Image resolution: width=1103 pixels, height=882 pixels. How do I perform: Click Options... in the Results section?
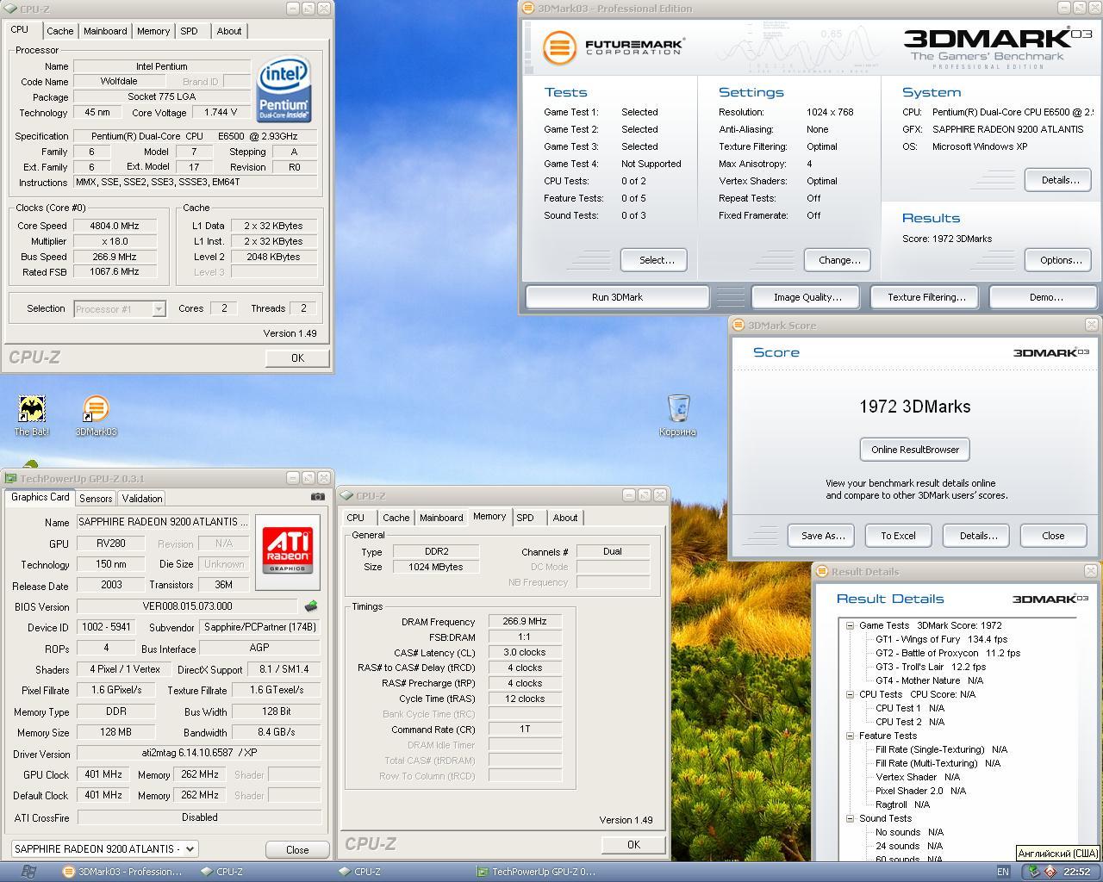pyautogui.click(x=1060, y=260)
